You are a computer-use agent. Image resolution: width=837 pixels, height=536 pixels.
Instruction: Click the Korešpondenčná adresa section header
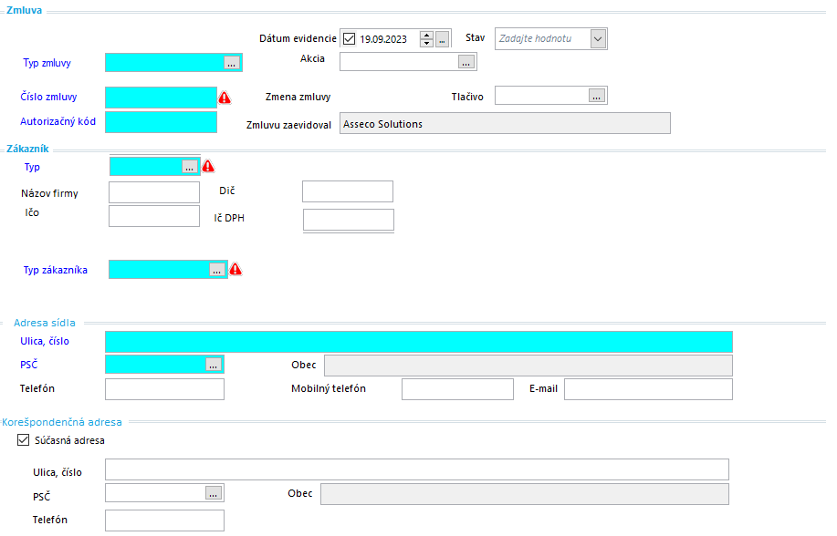(x=62, y=422)
